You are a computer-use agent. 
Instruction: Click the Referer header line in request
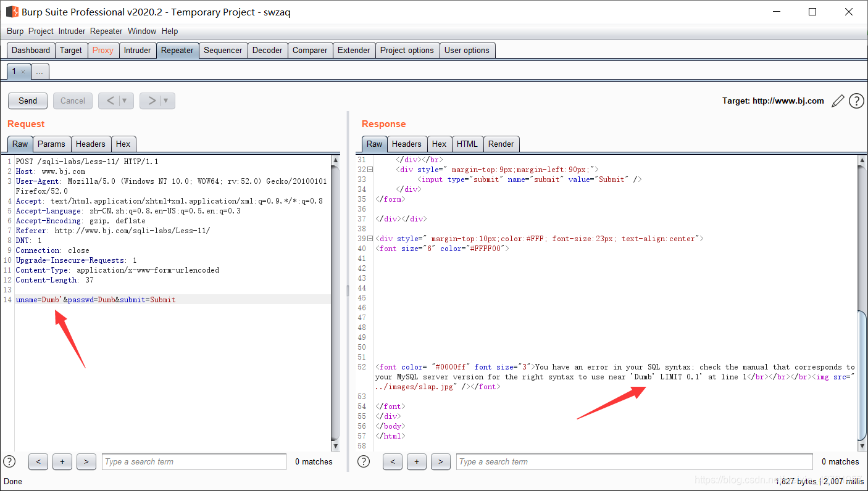pos(113,231)
